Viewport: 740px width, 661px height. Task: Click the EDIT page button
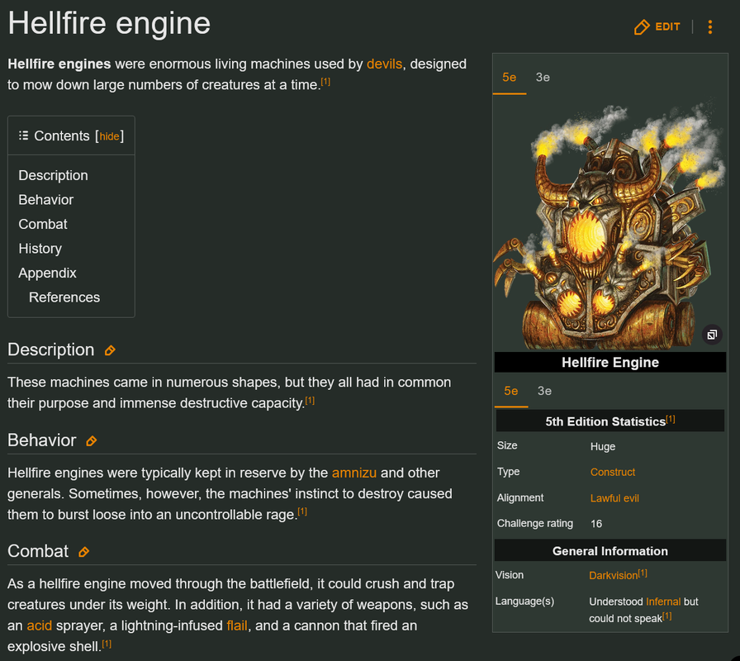657,27
